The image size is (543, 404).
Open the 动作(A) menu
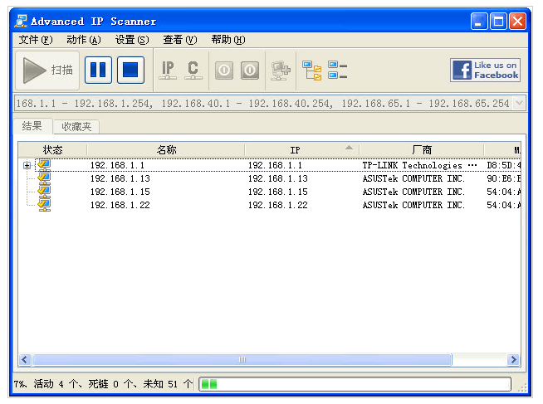84,40
